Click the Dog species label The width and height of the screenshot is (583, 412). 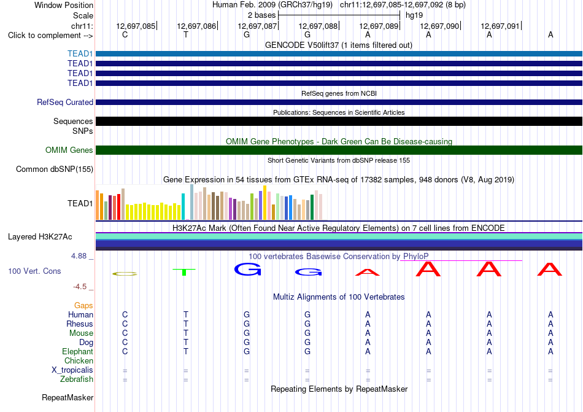[87, 343]
